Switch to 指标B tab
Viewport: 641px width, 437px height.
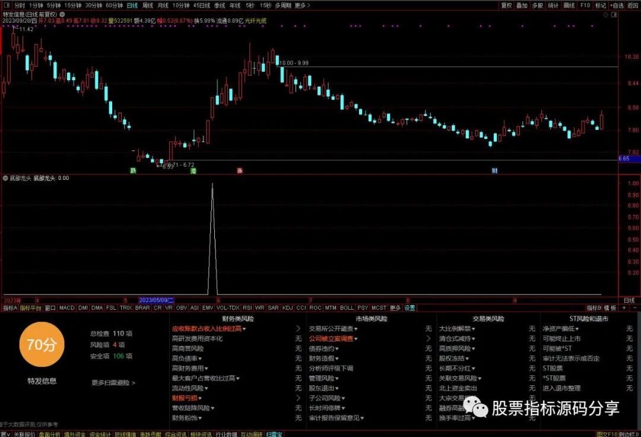pos(594,308)
